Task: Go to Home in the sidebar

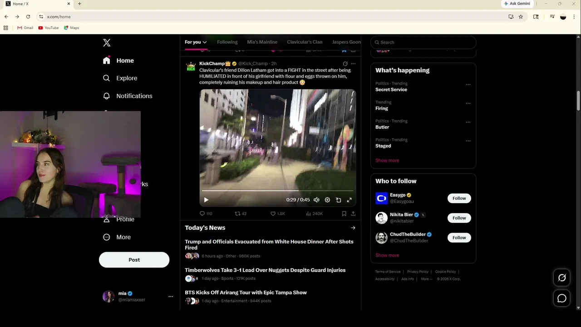Action: click(x=118, y=60)
